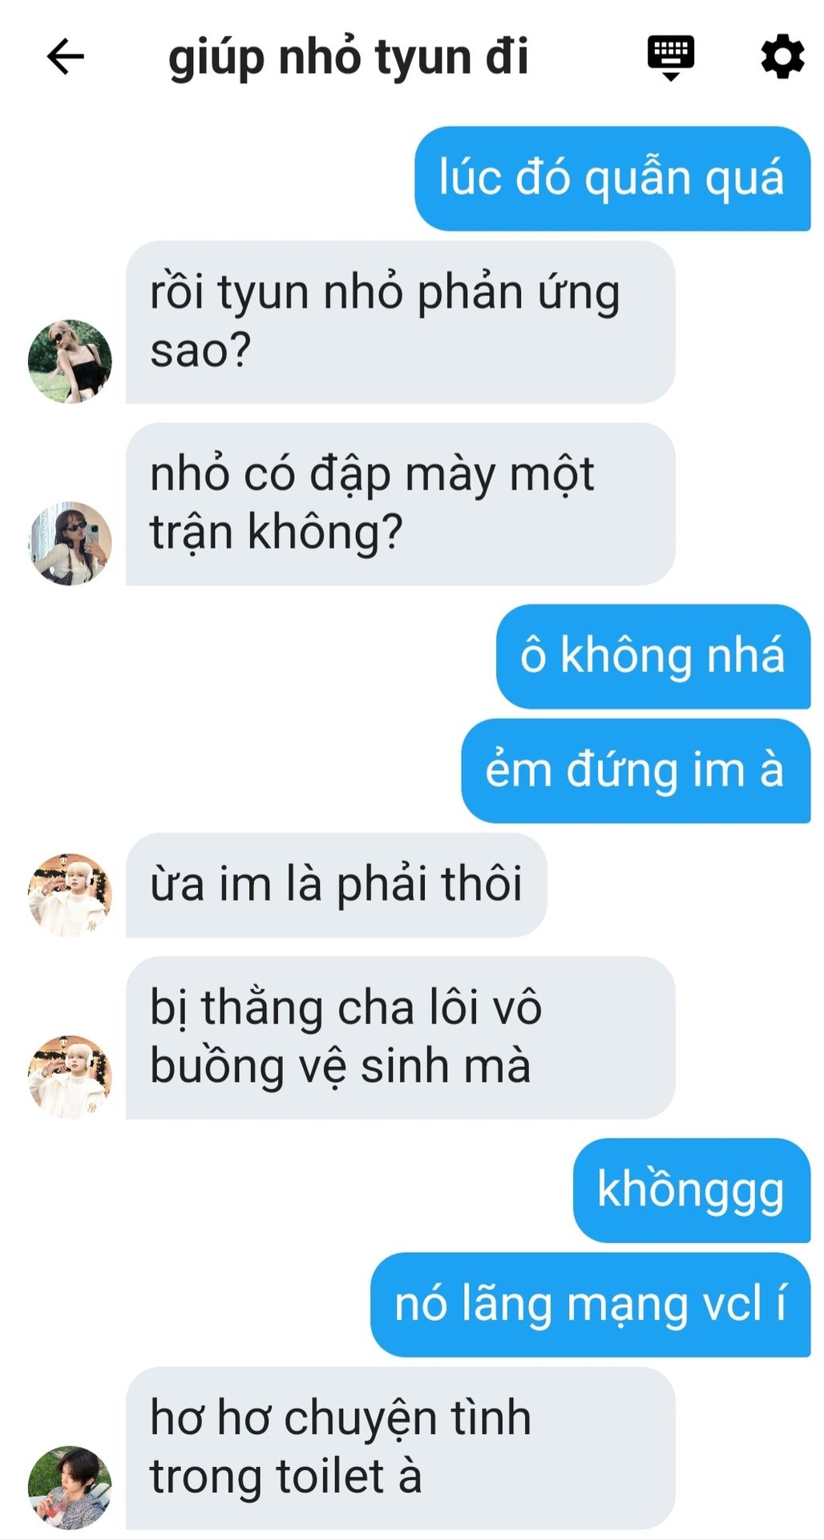Click the chat title 'giúp nhỏ tyun đi'
This screenshot has width=824, height=1540.
pos(348,57)
